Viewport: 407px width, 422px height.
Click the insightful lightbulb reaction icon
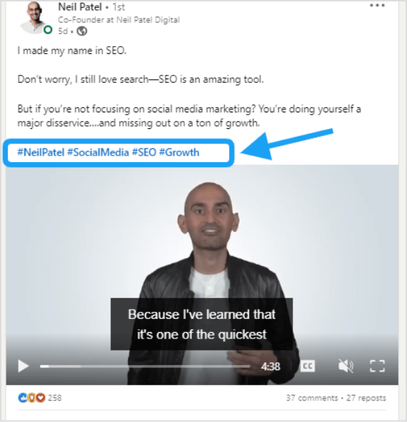[x=32, y=398]
